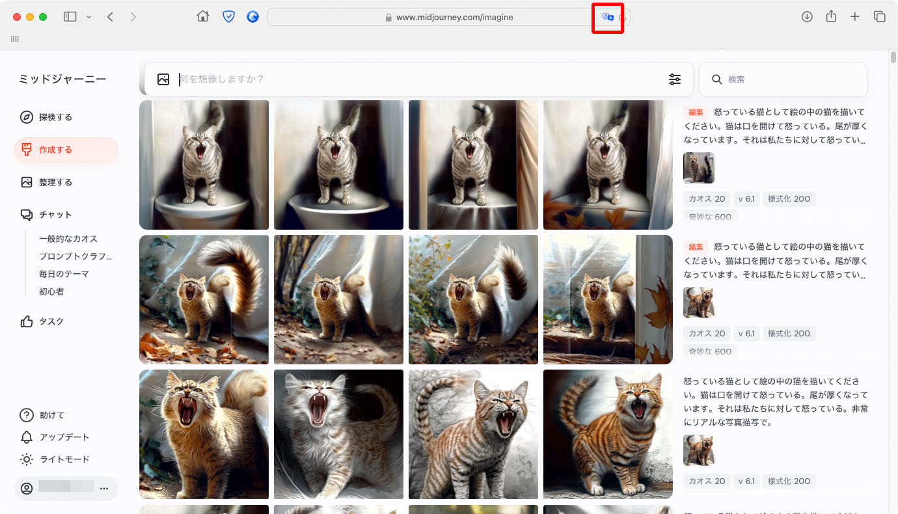Open third-row orange striped tabby image
The height and width of the screenshot is (514, 898).
click(608, 434)
